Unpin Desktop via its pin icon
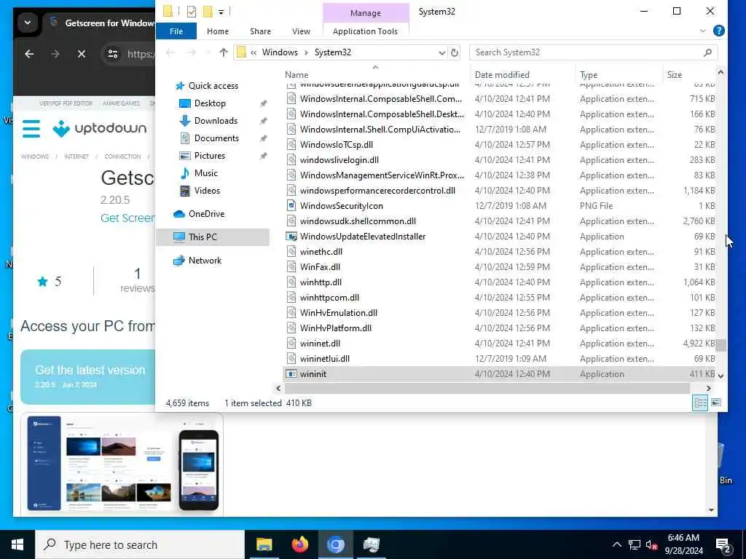The width and height of the screenshot is (746, 559). pyautogui.click(x=263, y=103)
